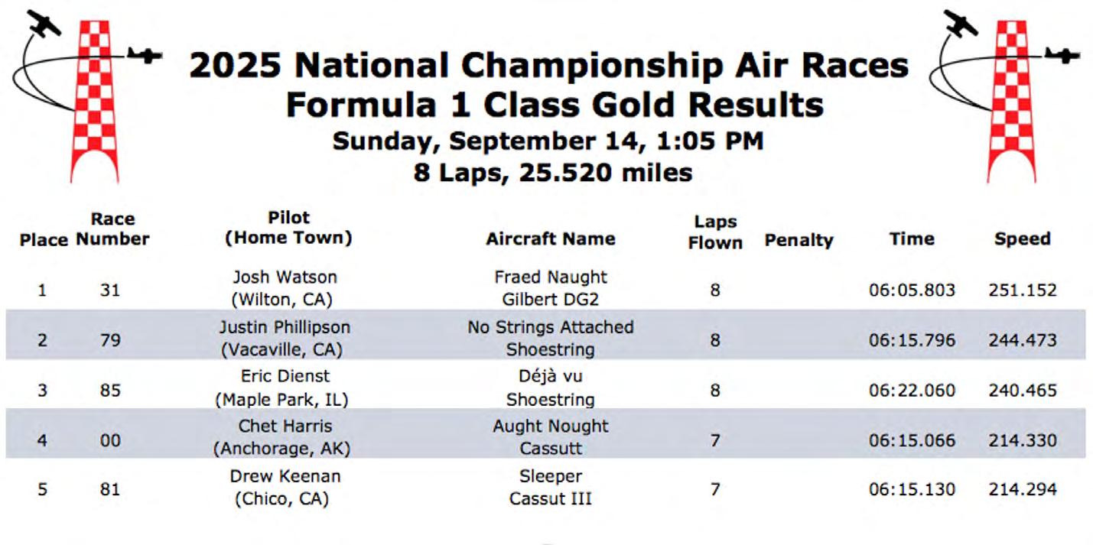Select the "Déjà vu" aircraft name
The image size is (1093, 545).
tap(550, 377)
